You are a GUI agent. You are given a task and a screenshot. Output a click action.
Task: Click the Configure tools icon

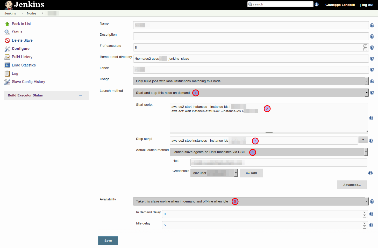coord(7,49)
